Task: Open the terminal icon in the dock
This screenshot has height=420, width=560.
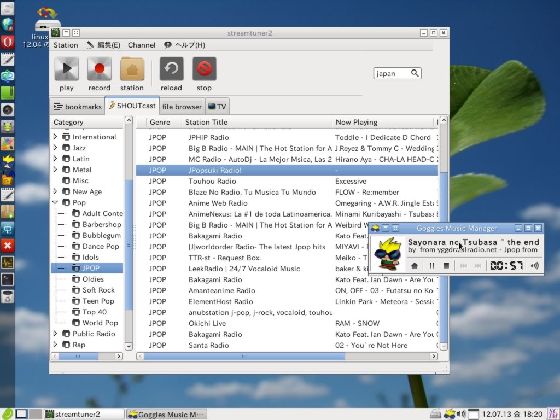Action: pyautogui.click(x=8, y=279)
